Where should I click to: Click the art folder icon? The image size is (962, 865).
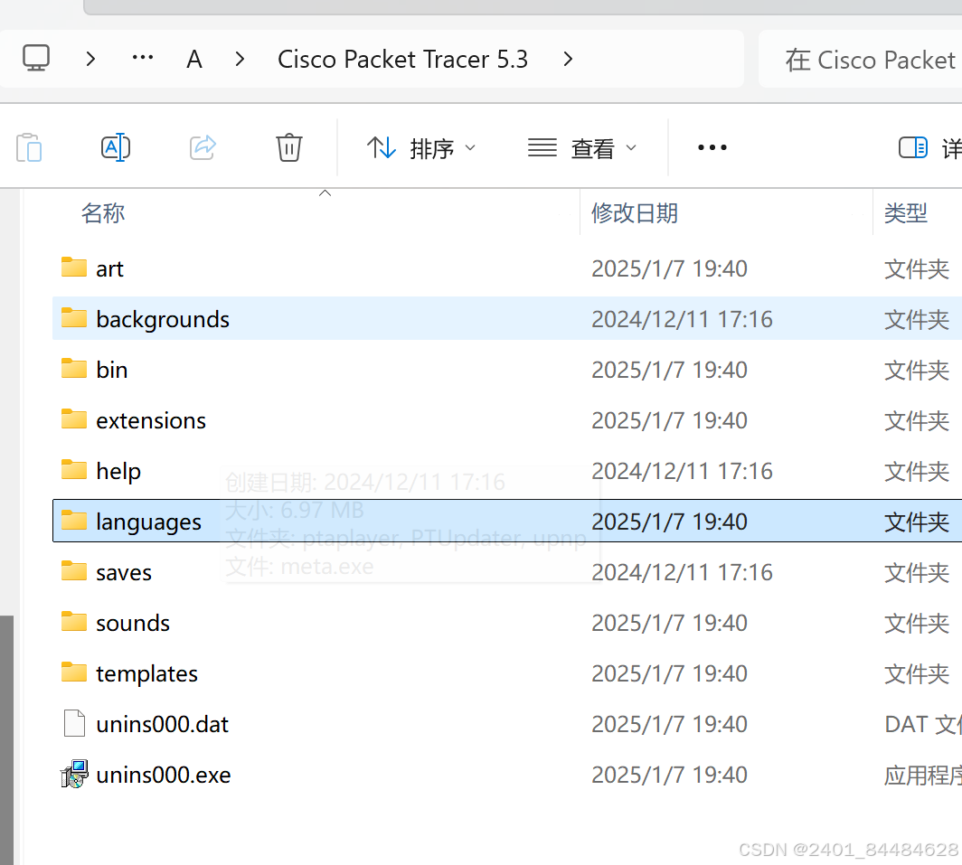coord(73,267)
